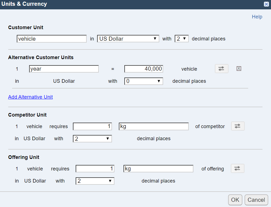Focus the year alternative unit name field

64,69
